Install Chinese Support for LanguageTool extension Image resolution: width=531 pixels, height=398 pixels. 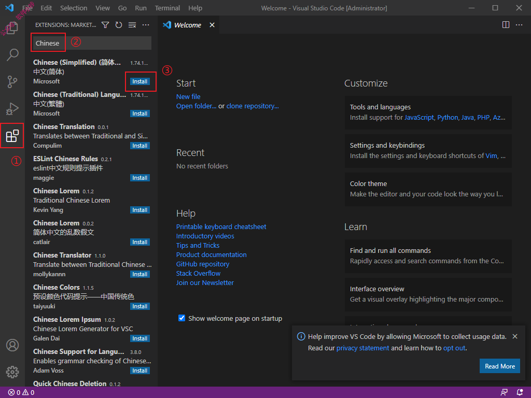pyautogui.click(x=140, y=371)
